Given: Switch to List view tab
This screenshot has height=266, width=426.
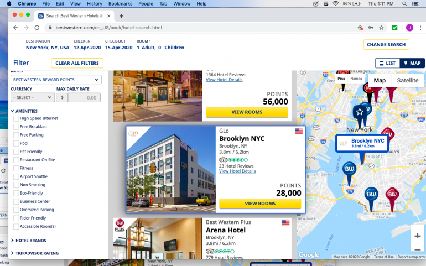Looking at the screenshot, I should point(387,63).
